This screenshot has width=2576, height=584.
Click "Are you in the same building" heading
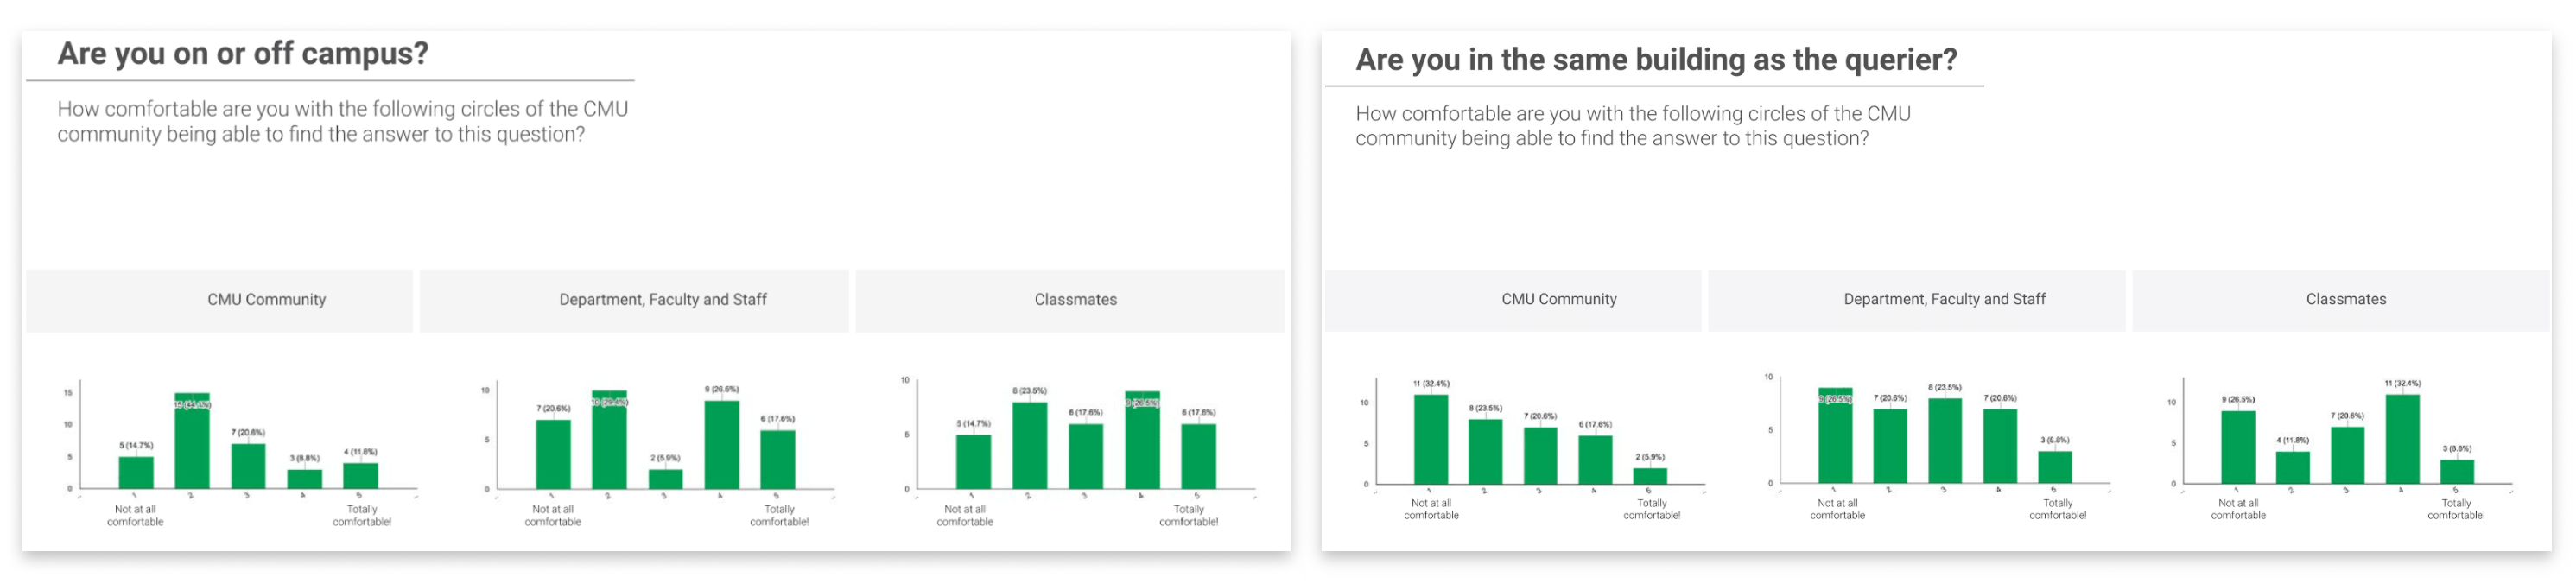coord(1655,60)
